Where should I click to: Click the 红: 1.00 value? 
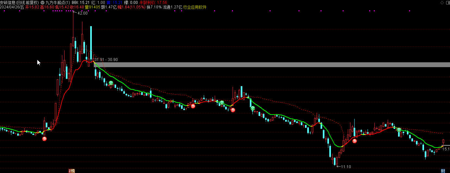point(98,2)
